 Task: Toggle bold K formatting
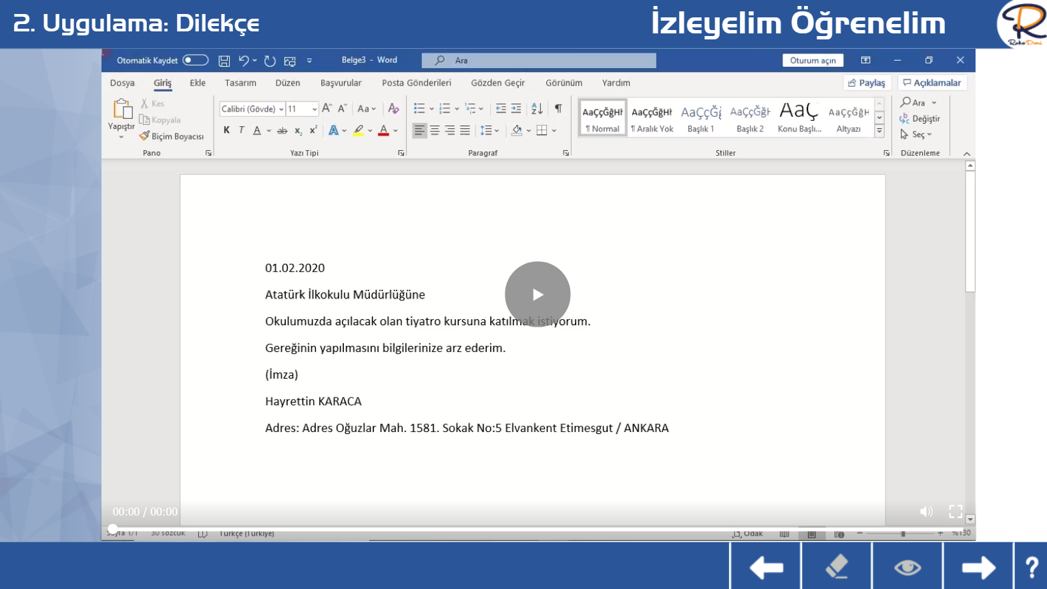pos(226,130)
